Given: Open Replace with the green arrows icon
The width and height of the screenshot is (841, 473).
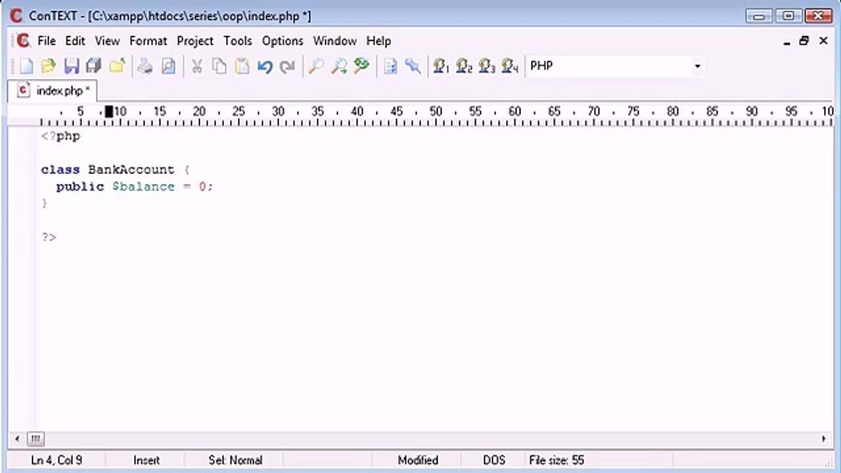Looking at the screenshot, I should click(361, 66).
